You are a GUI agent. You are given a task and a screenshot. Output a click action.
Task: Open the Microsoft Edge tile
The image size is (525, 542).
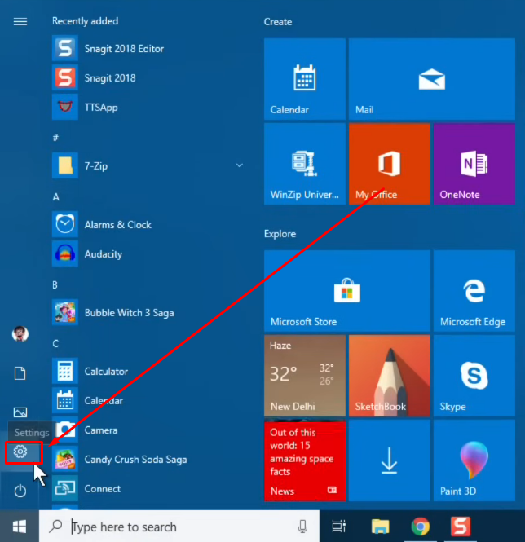[474, 291]
